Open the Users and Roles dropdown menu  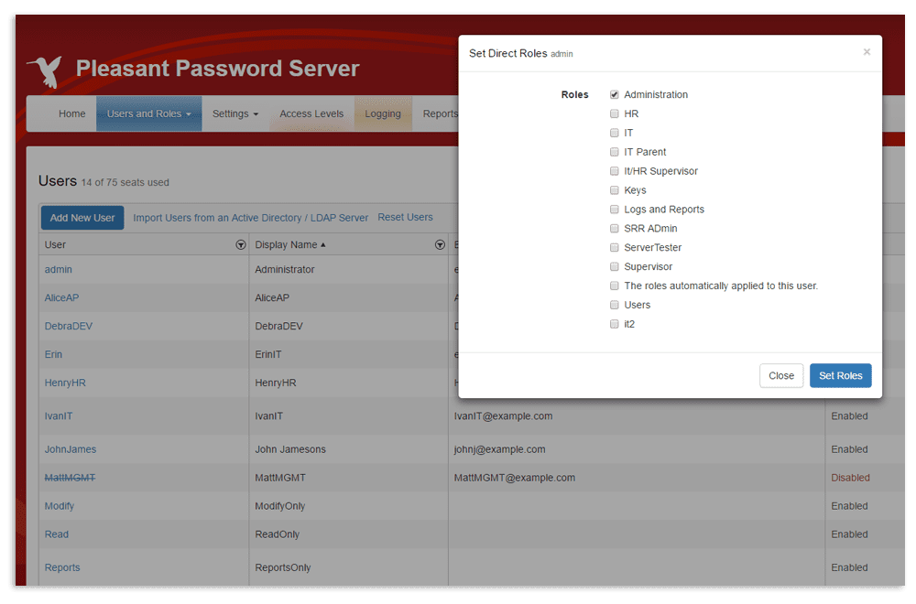(x=149, y=113)
